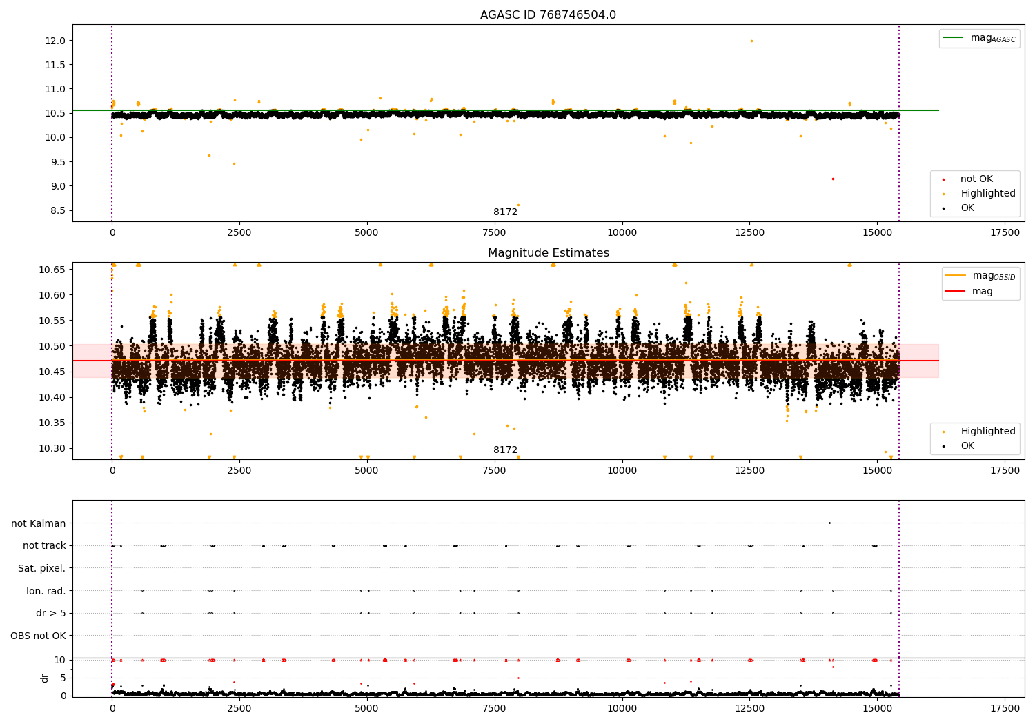Click the plot title 'AGASC ID 768746504.0'
This screenshot has width=1035, height=724.
(x=548, y=15)
